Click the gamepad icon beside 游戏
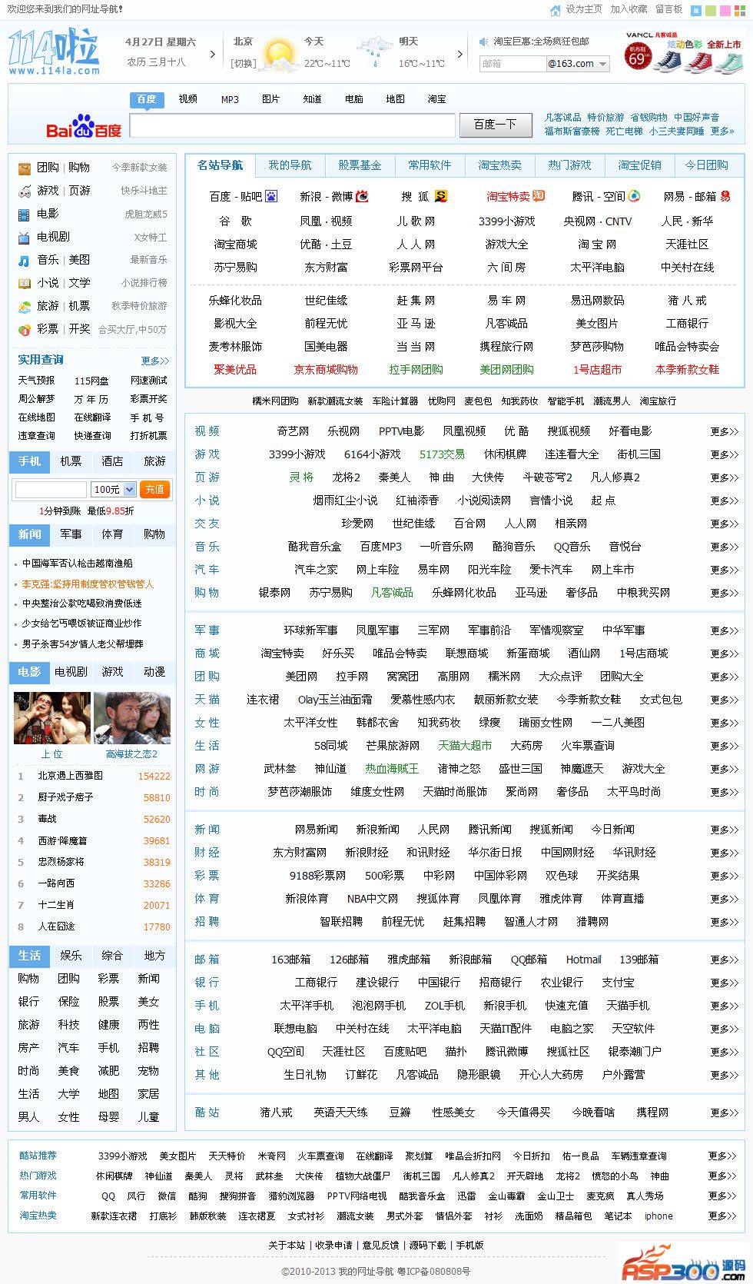Viewport: 753px width, 1284px height. pyautogui.click(x=25, y=191)
